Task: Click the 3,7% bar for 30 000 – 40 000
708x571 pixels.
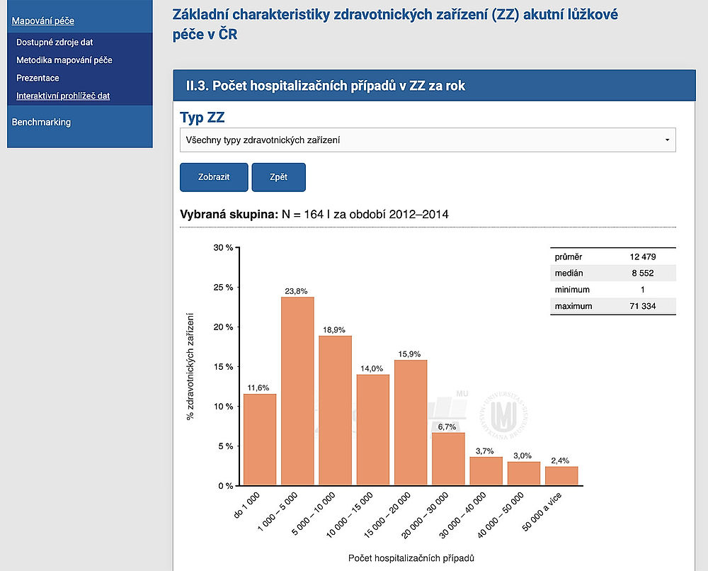Action: pos(486,470)
